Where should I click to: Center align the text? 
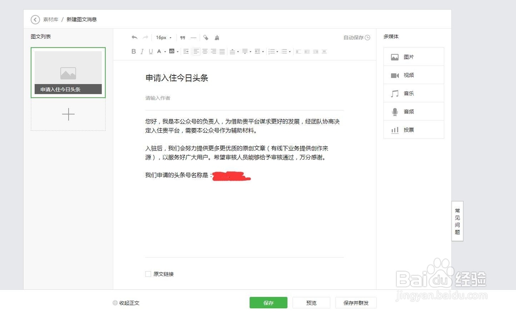coord(205,52)
